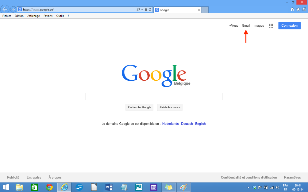Open the Entreprise footer link
308x192 pixels.
click(34, 177)
